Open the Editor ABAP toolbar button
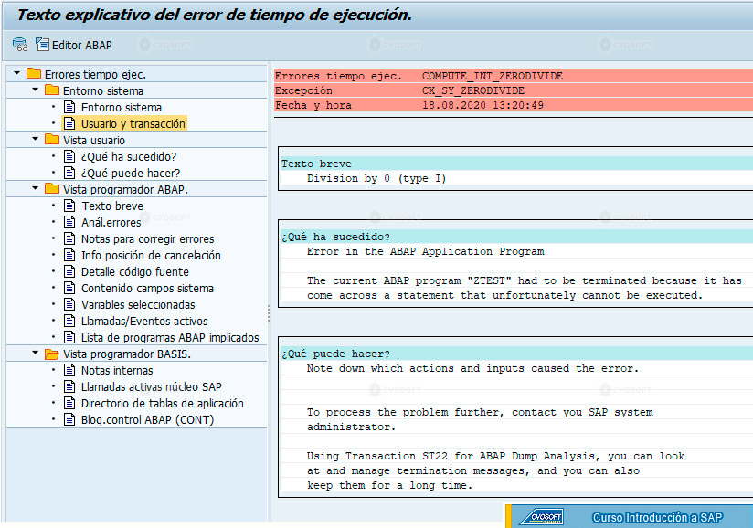 74,45
